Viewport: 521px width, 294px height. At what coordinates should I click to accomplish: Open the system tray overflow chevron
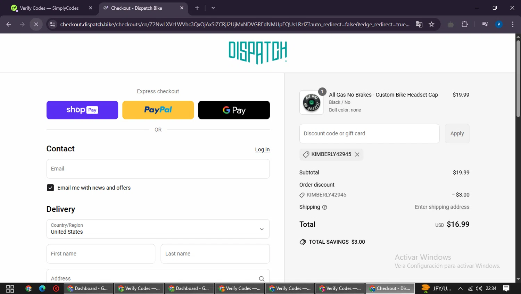pyautogui.click(x=460, y=288)
